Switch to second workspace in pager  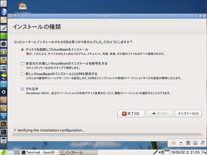pos(17,152)
